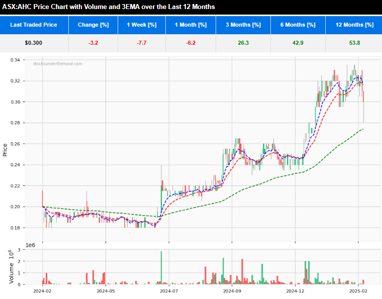Click the tallest green volume bar near 2024-07
382x299 pixels.
click(161, 268)
